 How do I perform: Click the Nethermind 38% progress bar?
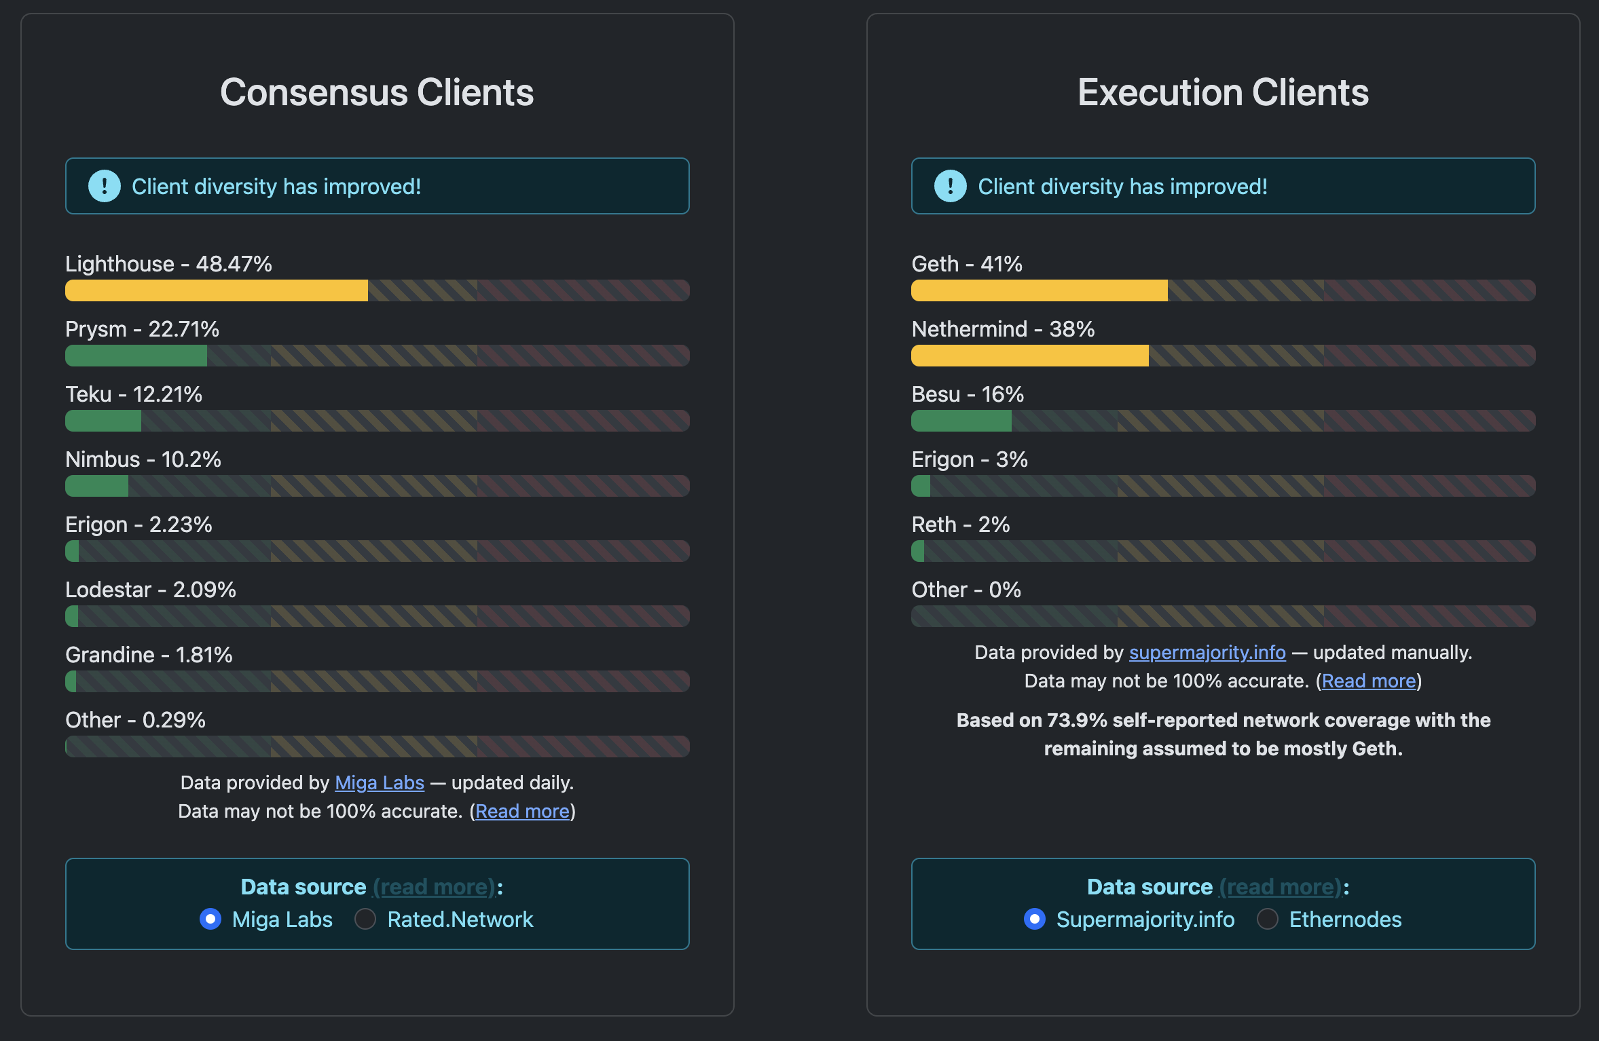[1222, 356]
